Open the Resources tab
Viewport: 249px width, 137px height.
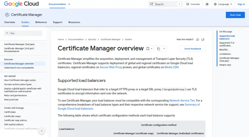point(74,22)
